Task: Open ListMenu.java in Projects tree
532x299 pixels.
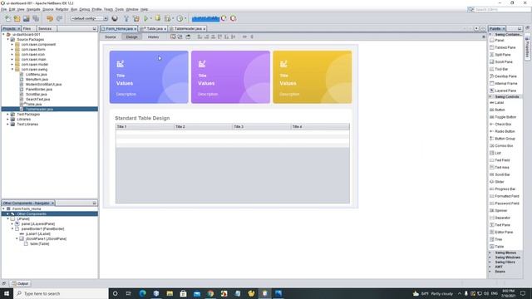Action: coord(37,74)
